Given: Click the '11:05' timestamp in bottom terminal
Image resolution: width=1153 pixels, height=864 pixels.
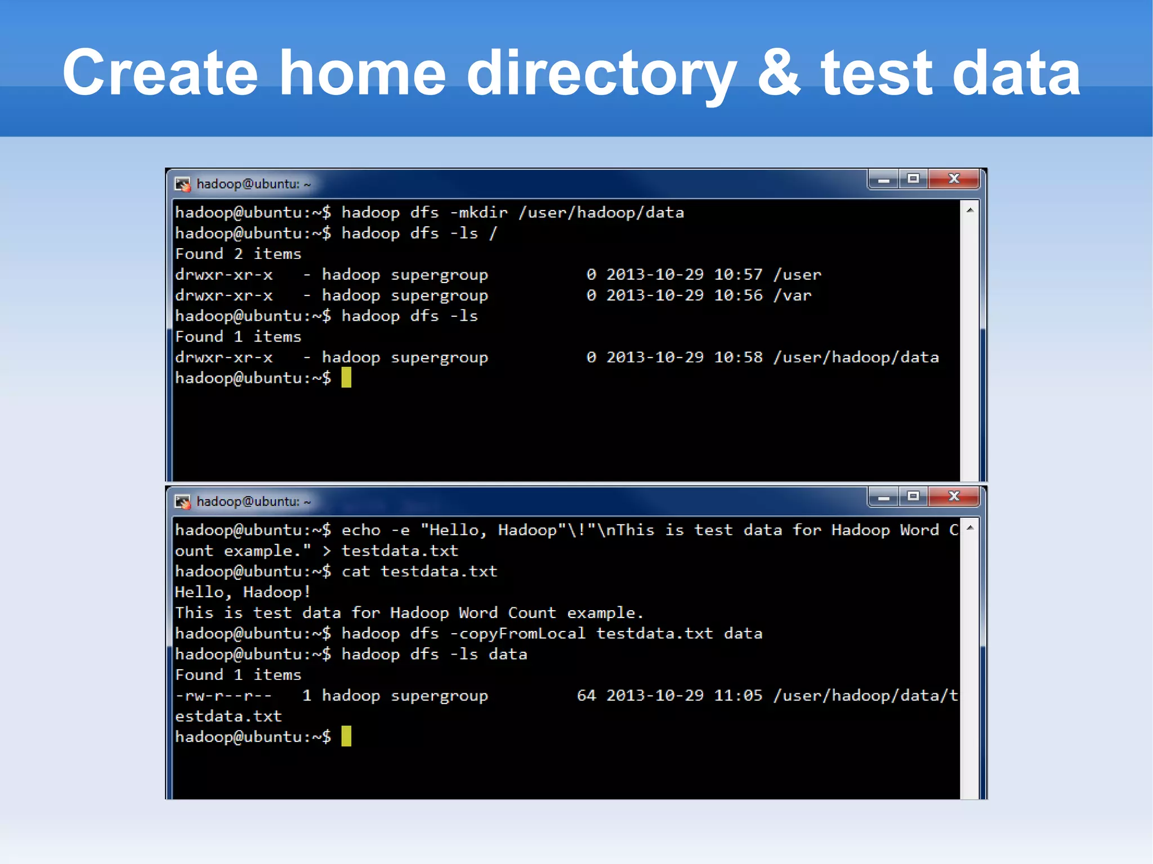Looking at the screenshot, I should pyautogui.click(x=738, y=696).
